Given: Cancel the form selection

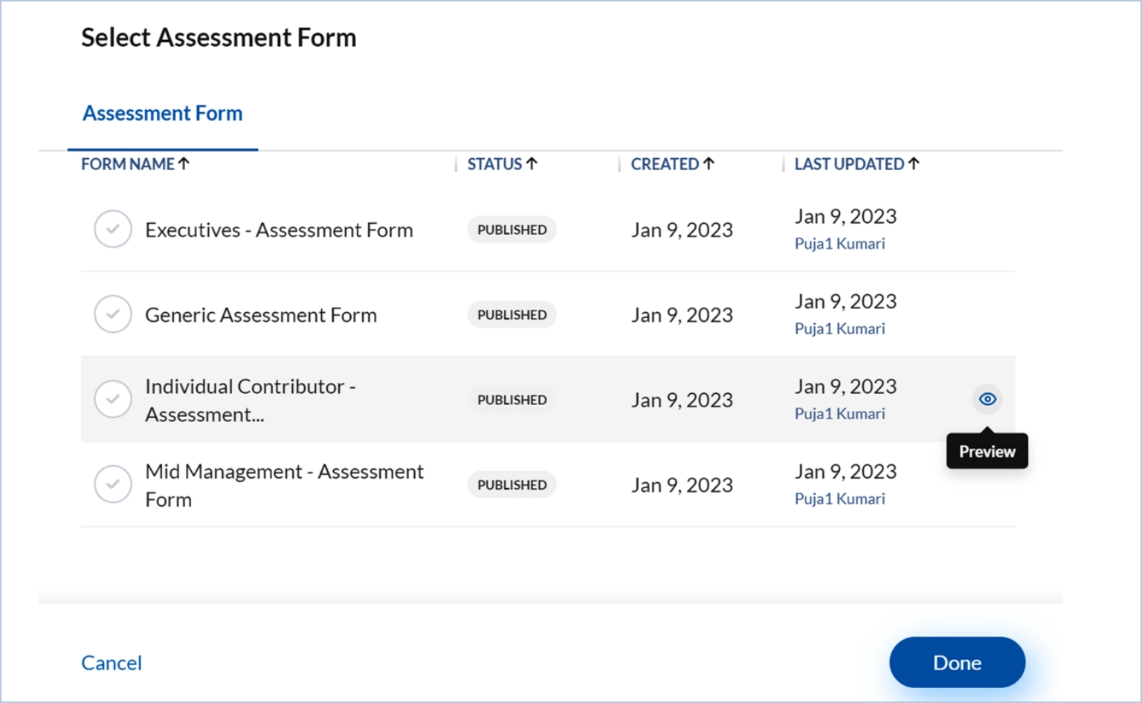Looking at the screenshot, I should tap(112, 663).
